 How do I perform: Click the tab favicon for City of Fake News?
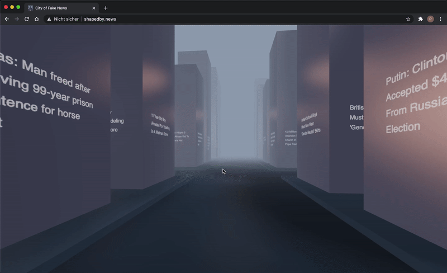pos(30,8)
